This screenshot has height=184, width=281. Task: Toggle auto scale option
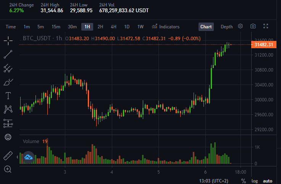tap(268, 181)
